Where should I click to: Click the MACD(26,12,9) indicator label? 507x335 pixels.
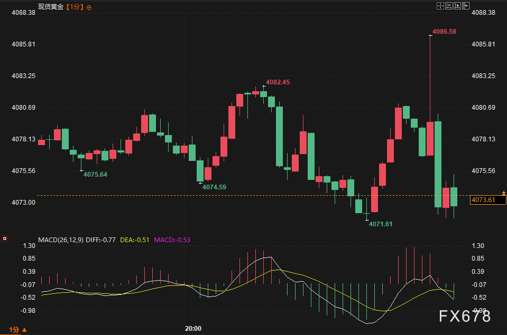(61, 240)
